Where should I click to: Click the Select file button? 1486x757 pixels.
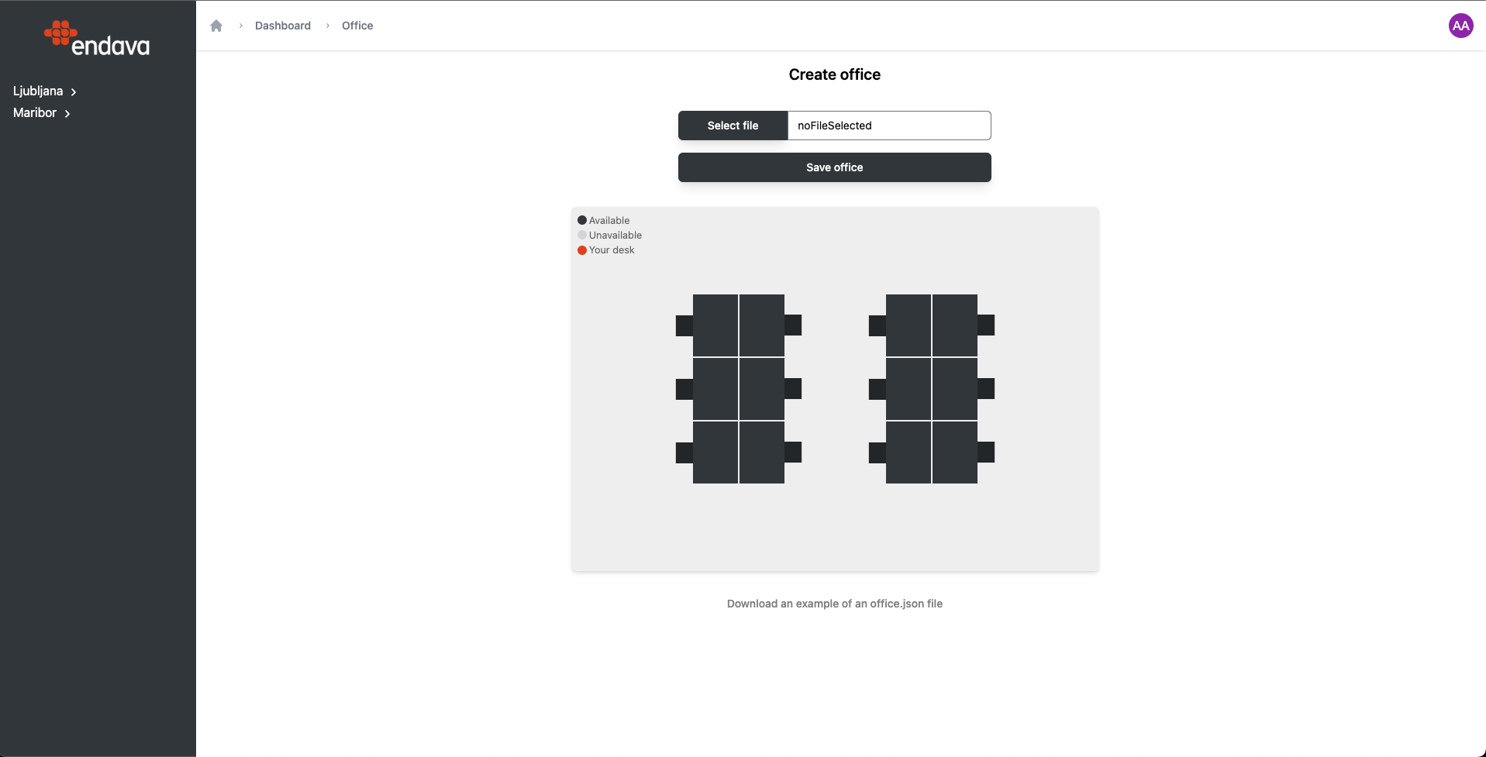(x=733, y=126)
